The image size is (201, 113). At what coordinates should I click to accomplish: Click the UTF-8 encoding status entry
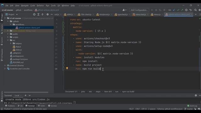click(144, 109)
